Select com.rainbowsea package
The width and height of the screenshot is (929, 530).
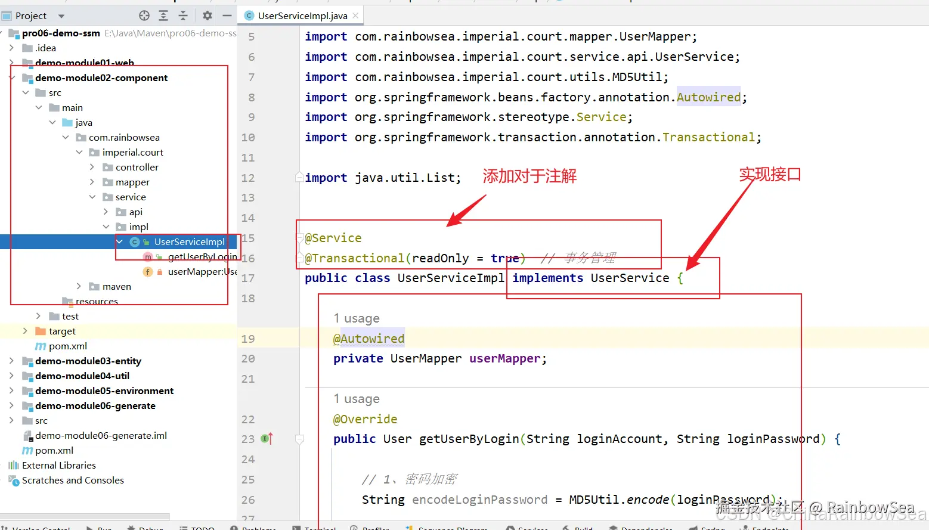(124, 137)
